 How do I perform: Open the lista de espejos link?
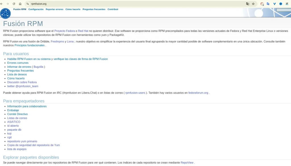tap(17, 149)
